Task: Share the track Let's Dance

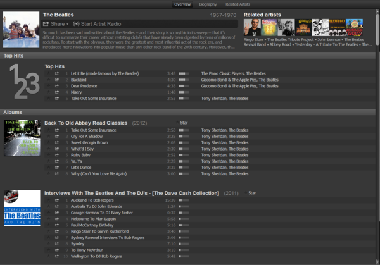Action: tap(57, 168)
